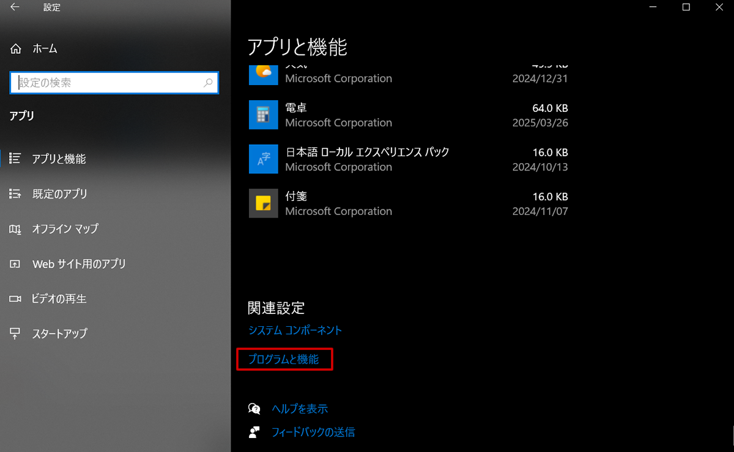
Task: Click the feedback person icon
Action: coord(254,432)
